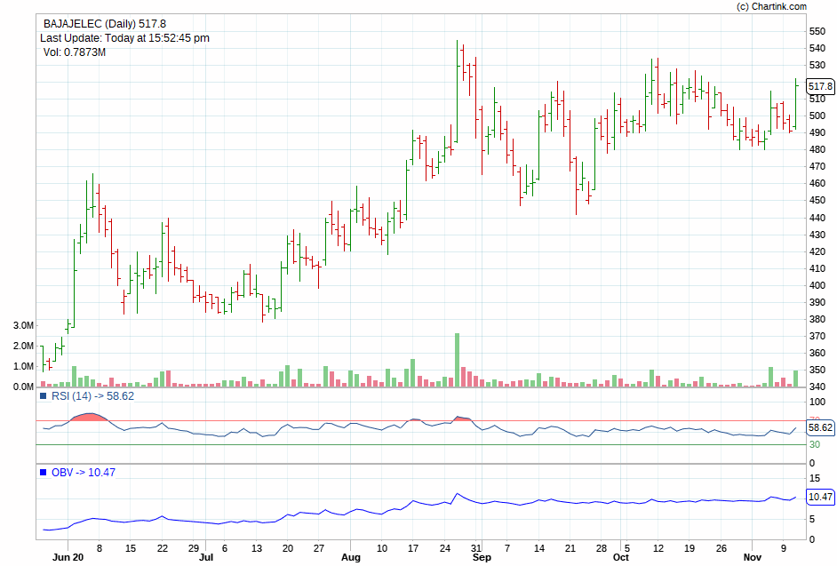Click the OBV 15 axis label
Image resolution: width=837 pixels, height=566 pixels.
815,478
